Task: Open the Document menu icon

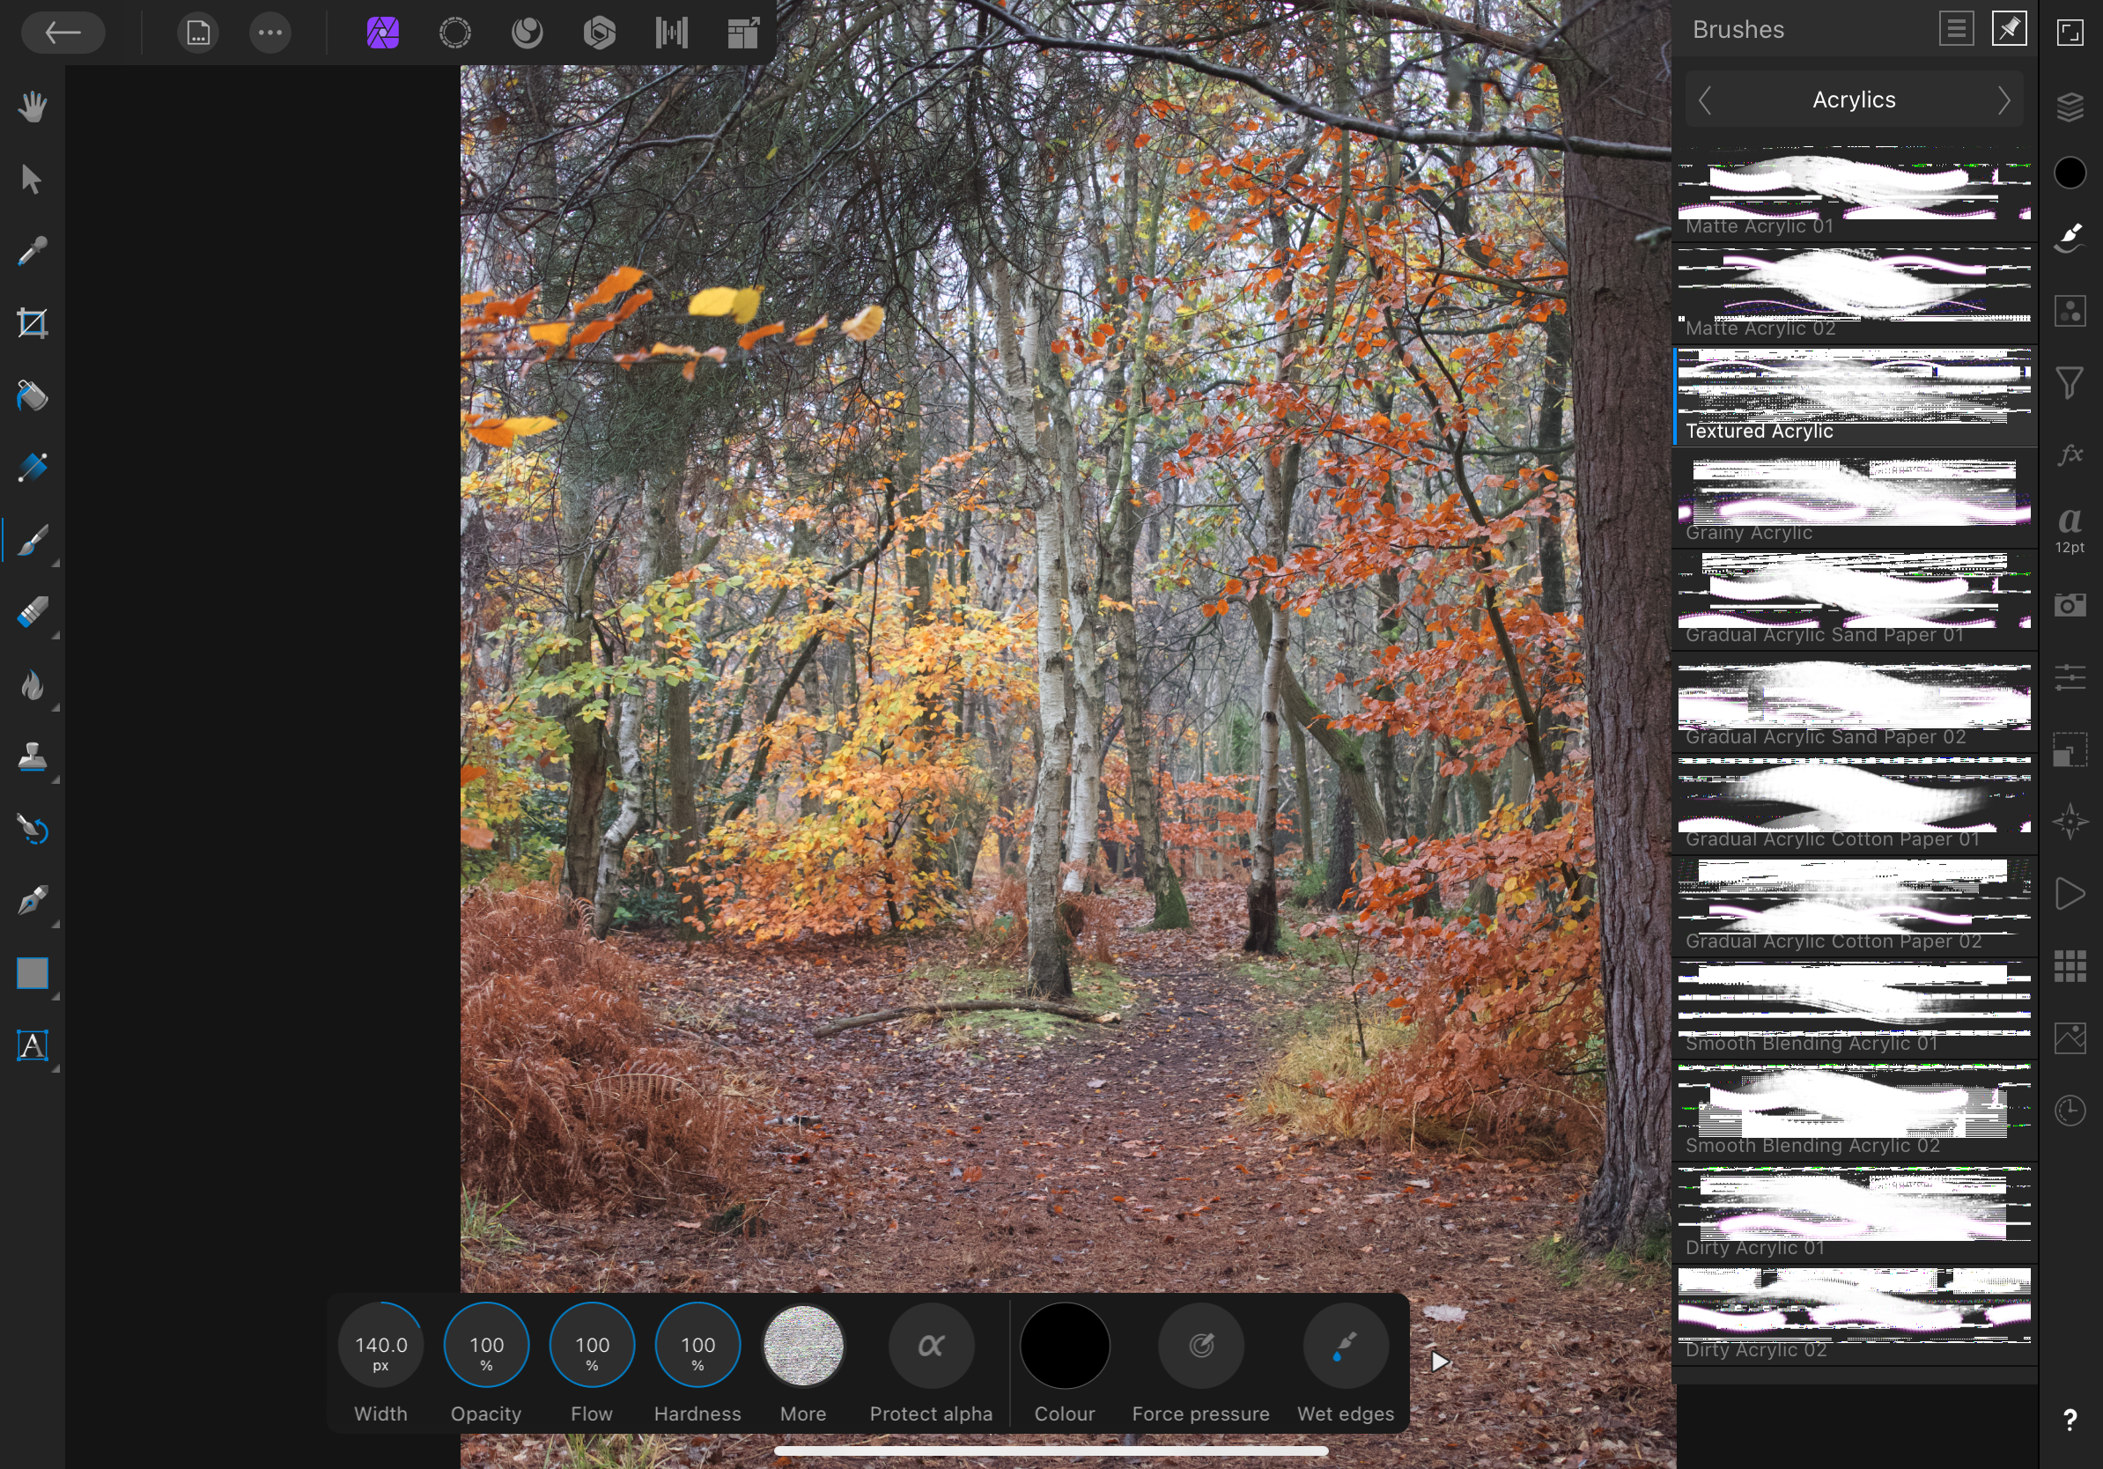Action: 199,33
